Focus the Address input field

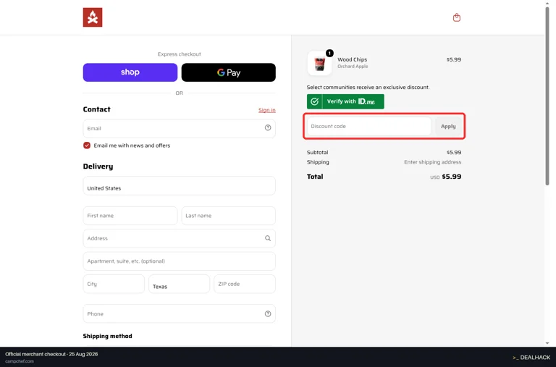(179, 238)
